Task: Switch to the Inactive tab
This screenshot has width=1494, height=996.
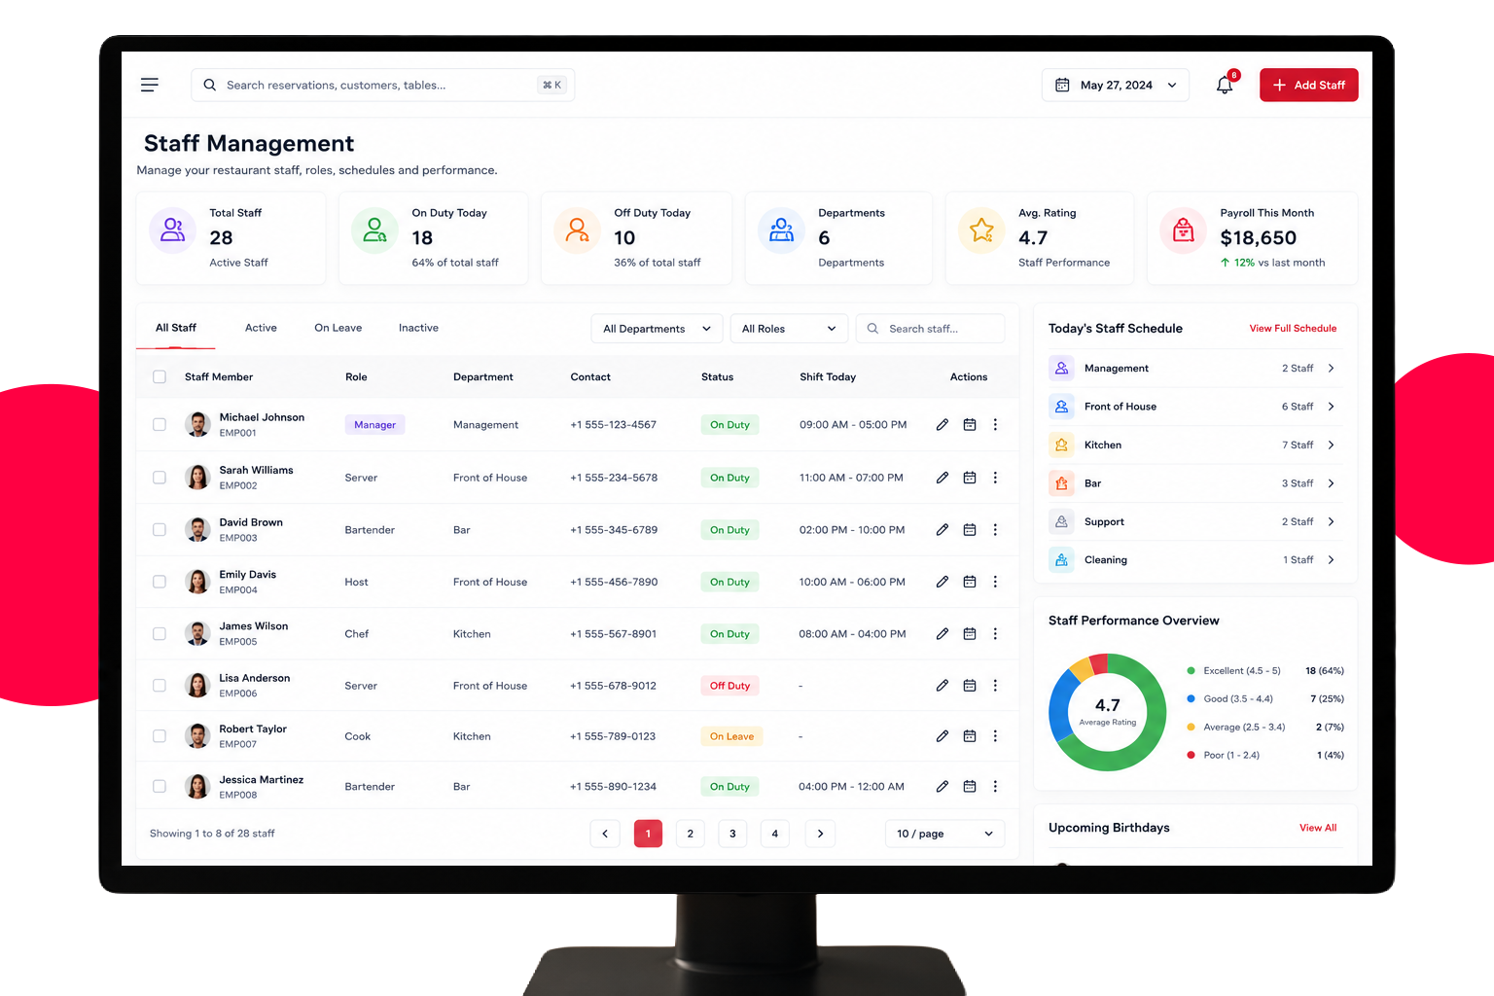Action: (x=418, y=328)
